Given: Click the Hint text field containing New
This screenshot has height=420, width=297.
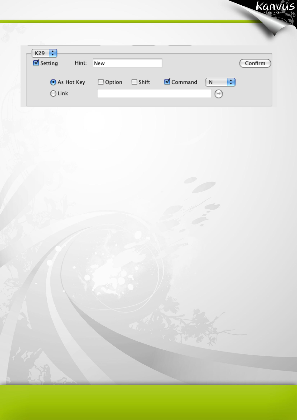Looking at the screenshot, I should tap(128, 63).
